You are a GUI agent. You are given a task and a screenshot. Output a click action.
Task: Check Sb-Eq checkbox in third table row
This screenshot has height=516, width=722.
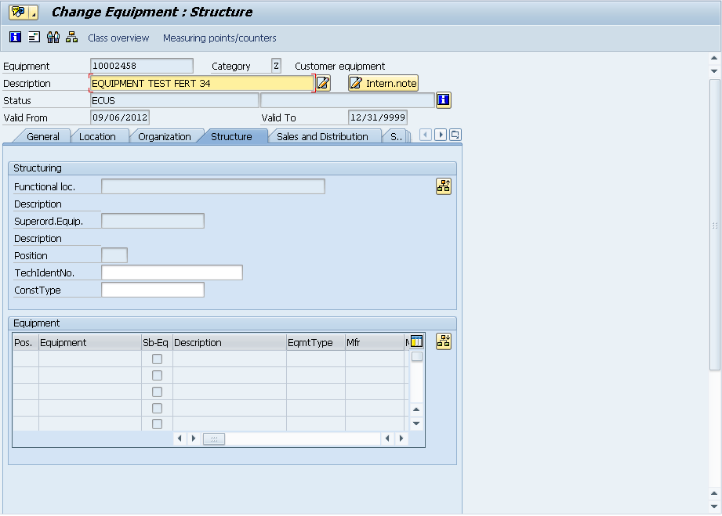click(x=157, y=392)
